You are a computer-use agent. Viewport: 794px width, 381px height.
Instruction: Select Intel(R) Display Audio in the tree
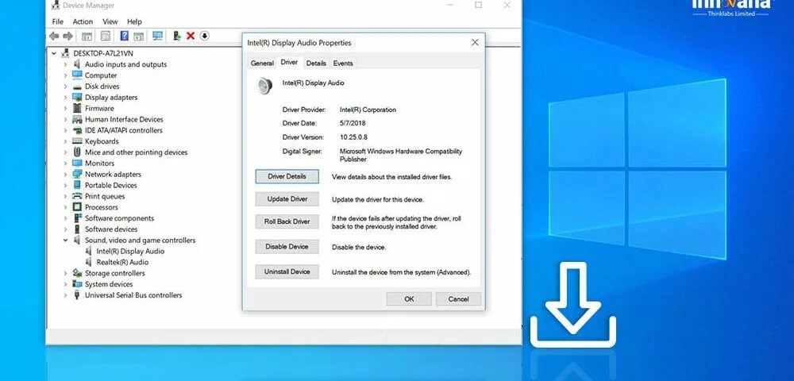pyautogui.click(x=130, y=251)
